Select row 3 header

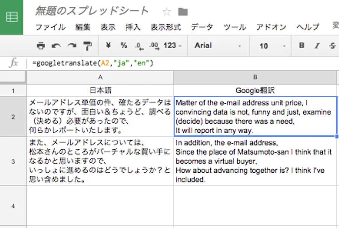tap(13, 161)
